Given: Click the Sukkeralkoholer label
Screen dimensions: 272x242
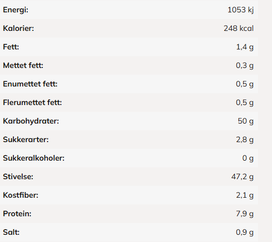Looking at the screenshot, I should [34, 158].
